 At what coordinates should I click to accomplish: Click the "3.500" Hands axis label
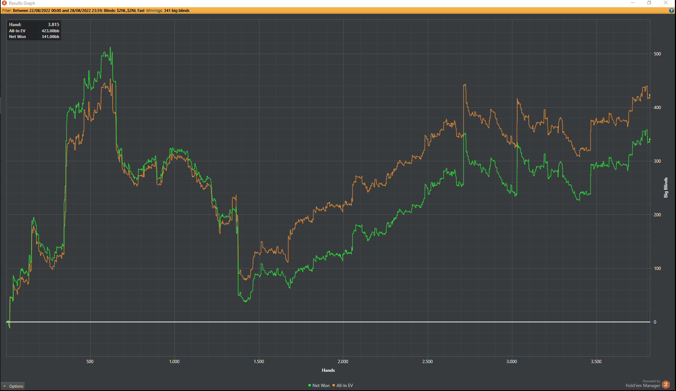coord(596,361)
